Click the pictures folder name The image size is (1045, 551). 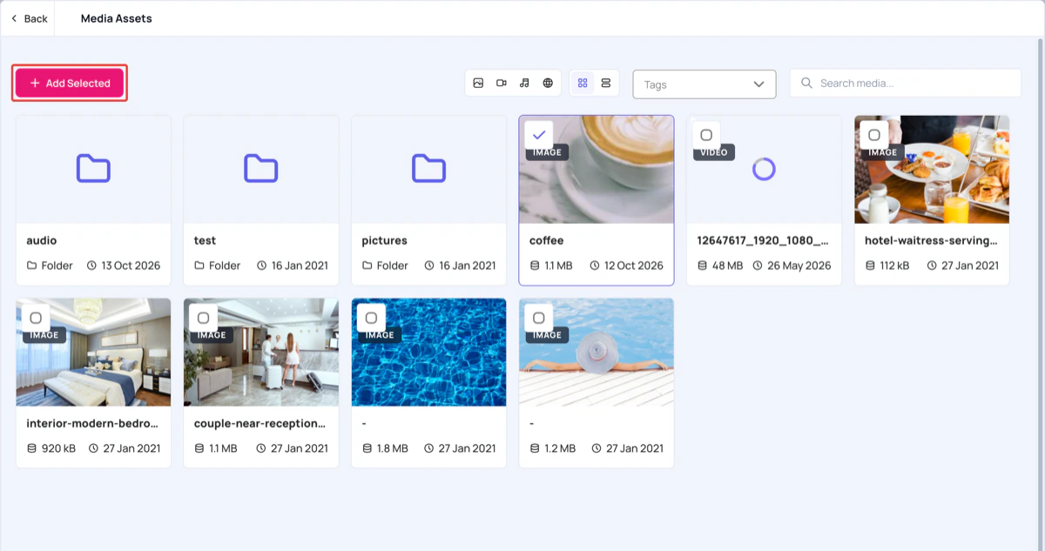tap(385, 240)
